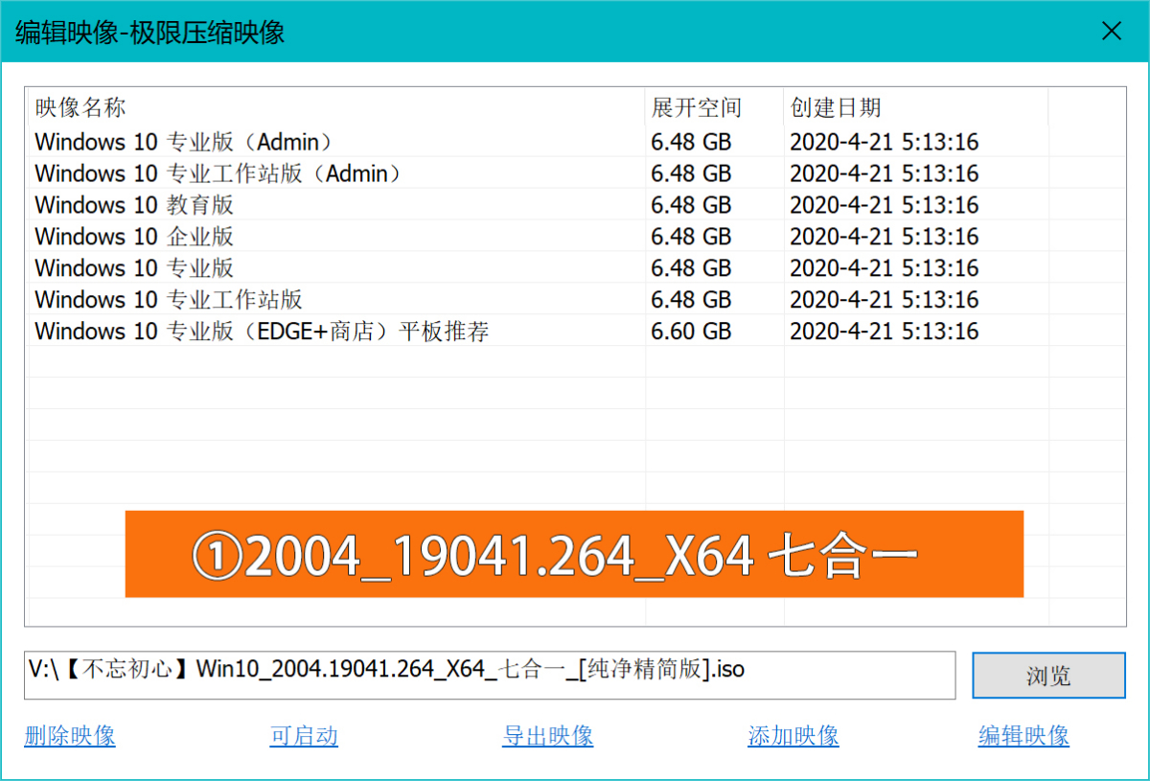Close the 编辑映像 dialog window
This screenshot has width=1150, height=781.
click(1111, 32)
